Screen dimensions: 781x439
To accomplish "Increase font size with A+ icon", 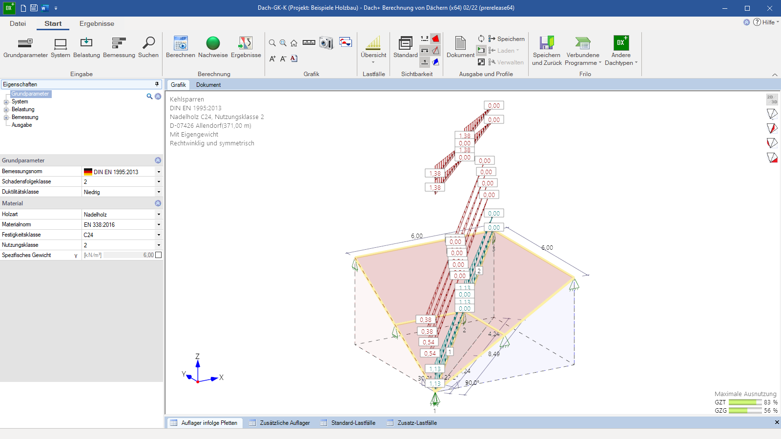I will pos(272,59).
